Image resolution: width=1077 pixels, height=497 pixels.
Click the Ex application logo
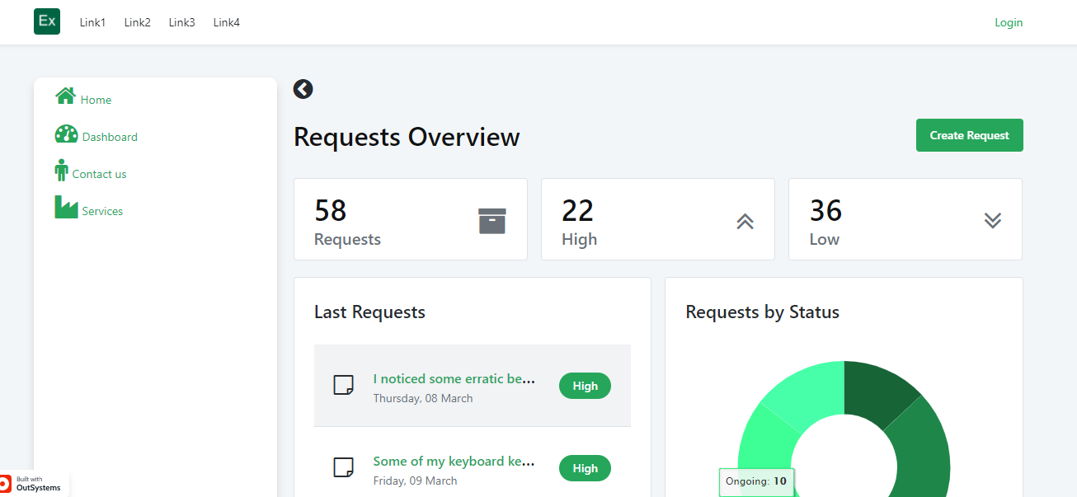(47, 21)
